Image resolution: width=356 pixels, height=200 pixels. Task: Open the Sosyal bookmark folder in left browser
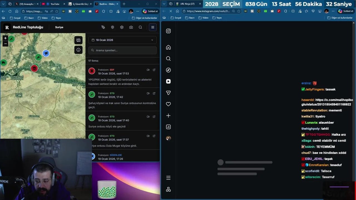point(15,18)
